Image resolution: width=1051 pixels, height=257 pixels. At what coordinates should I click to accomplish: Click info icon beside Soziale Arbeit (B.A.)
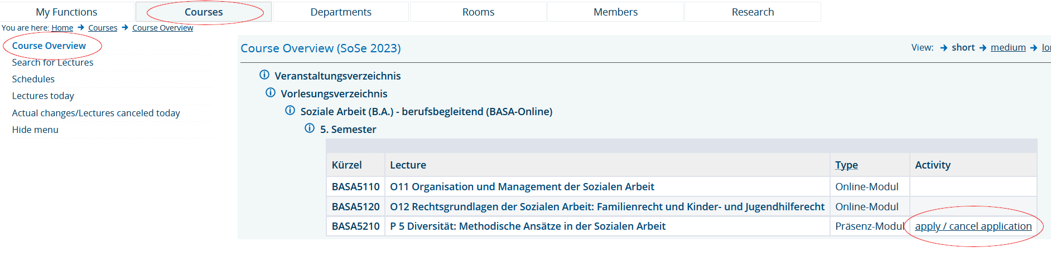pos(290,111)
